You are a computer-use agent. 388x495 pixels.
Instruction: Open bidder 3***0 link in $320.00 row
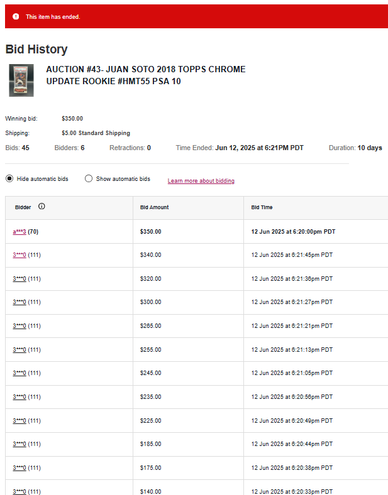click(x=19, y=279)
